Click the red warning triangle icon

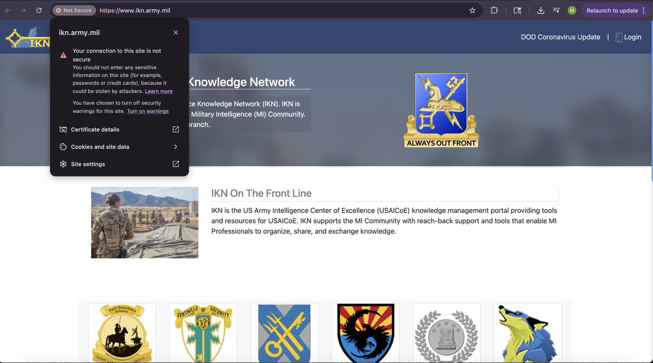(x=63, y=55)
